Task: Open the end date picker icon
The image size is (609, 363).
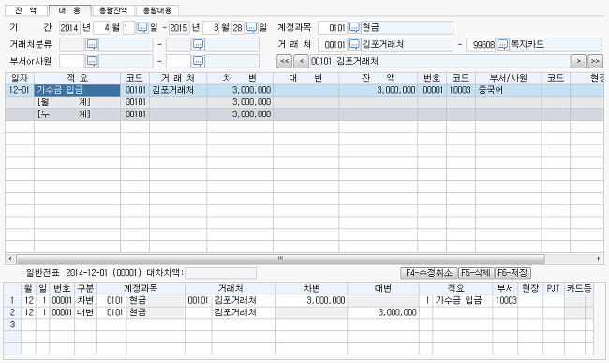Action: (x=252, y=27)
